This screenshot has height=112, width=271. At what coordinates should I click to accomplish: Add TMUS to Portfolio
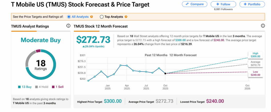coord(252,4)
